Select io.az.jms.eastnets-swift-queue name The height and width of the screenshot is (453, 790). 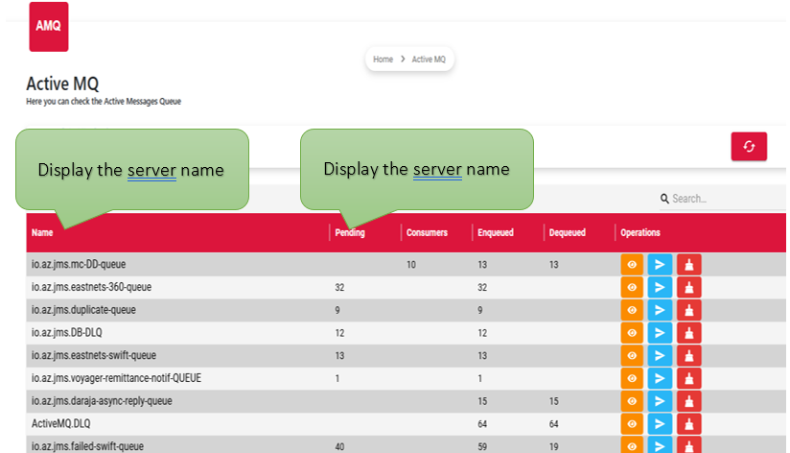94,355
